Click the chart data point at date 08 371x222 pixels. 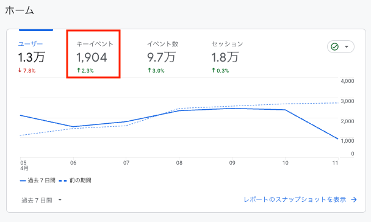click(x=179, y=110)
